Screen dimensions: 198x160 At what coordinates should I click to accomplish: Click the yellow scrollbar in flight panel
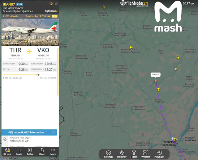click(58, 72)
